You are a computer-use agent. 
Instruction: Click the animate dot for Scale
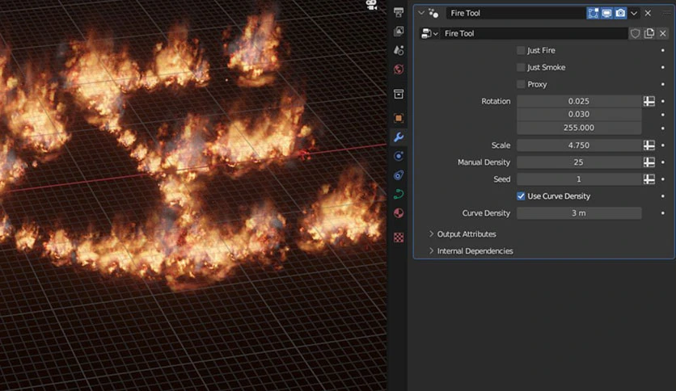tap(662, 145)
